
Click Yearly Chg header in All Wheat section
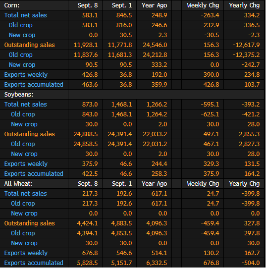pos(244,184)
